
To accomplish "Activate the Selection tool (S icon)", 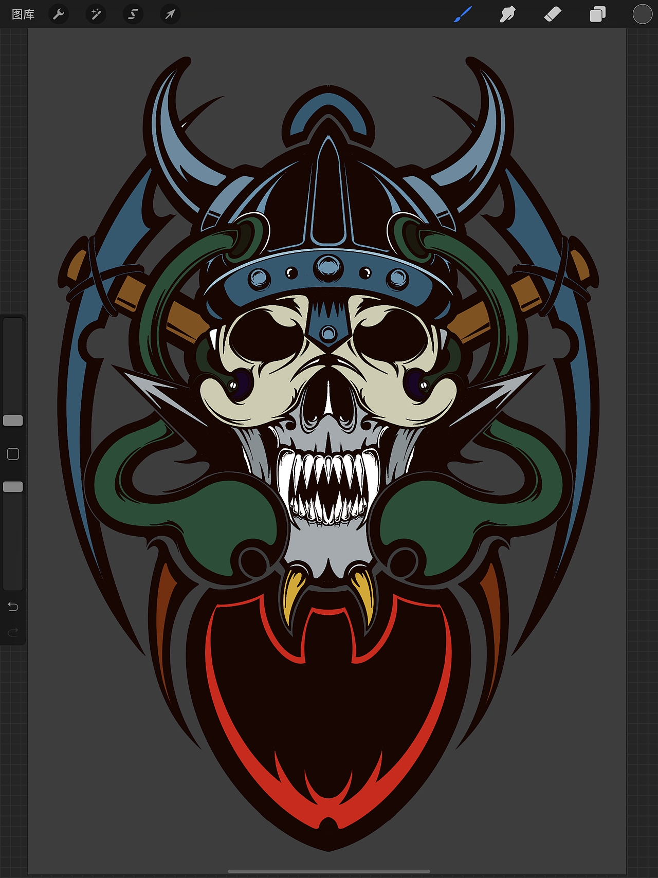I will [133, 14].
